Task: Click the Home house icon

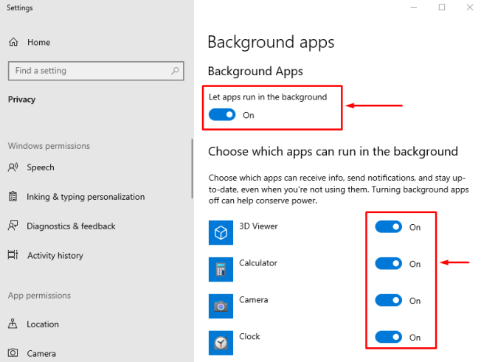Action: tap(13, 42)
